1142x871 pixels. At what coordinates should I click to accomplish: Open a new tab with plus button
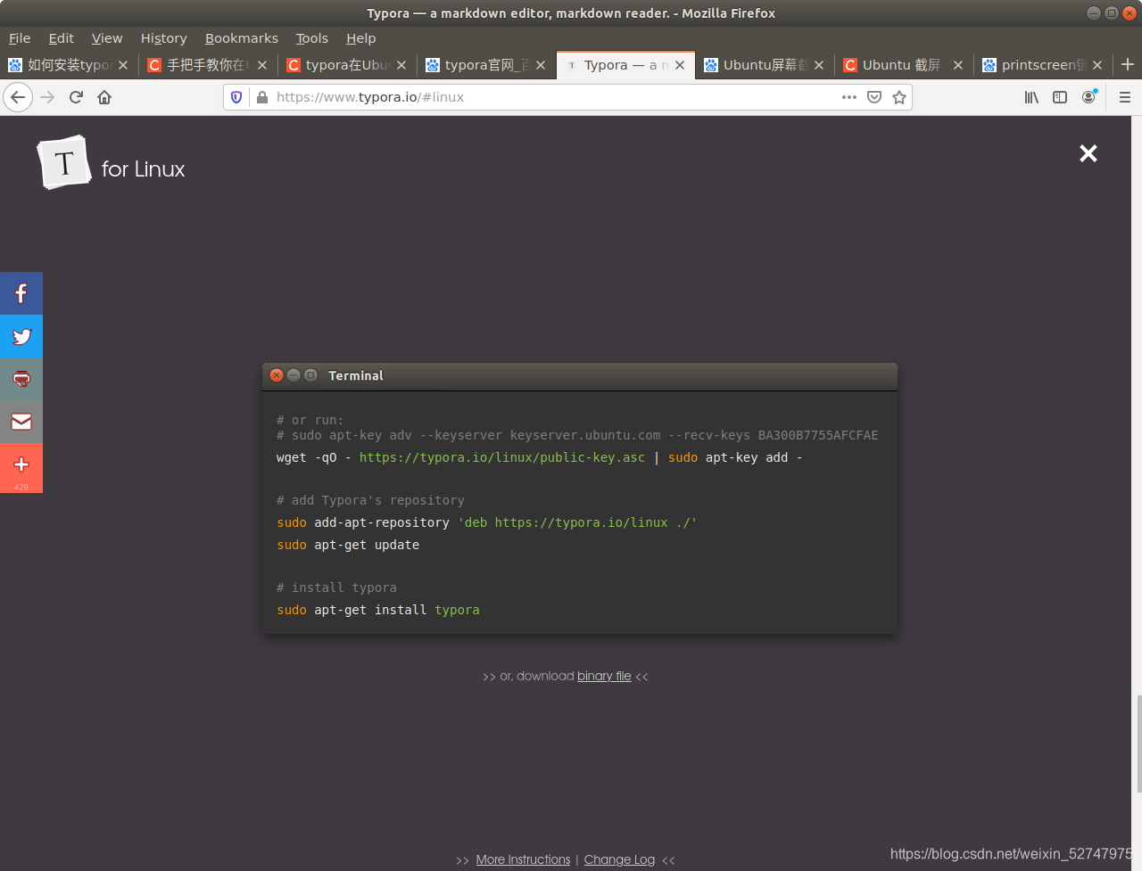[1128, 64]
